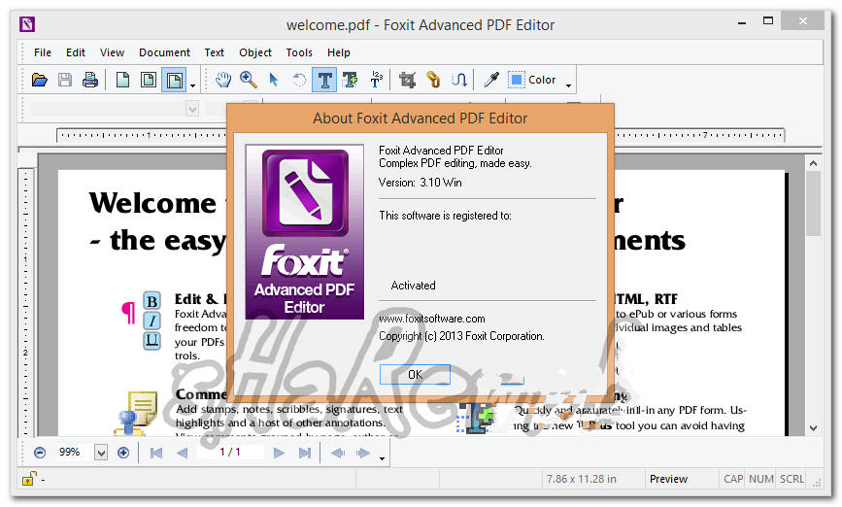The image size is (842, 507).
Task: Click the Preview status bar indicator
Action: tap(668, 479)
